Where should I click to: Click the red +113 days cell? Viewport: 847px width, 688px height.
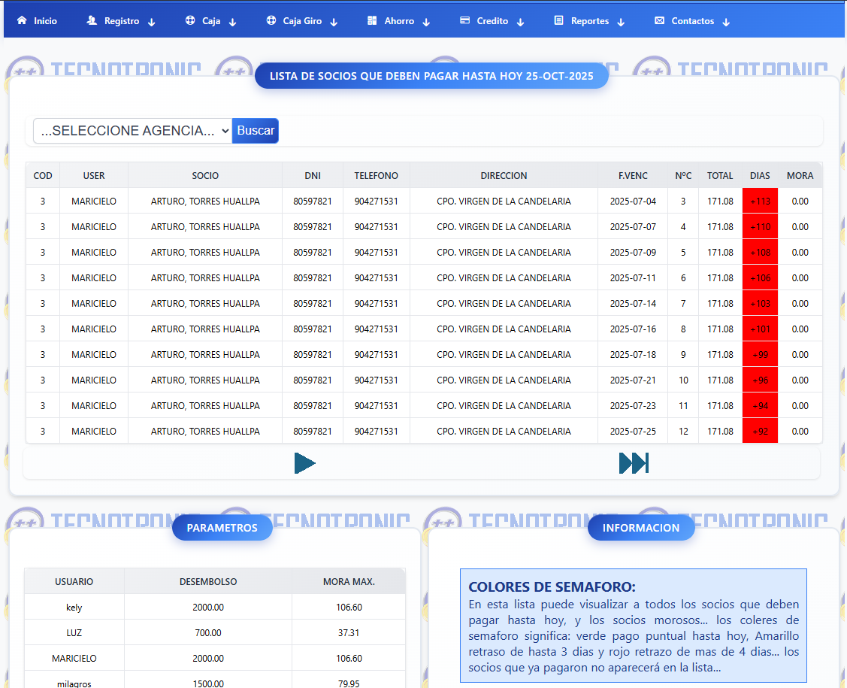pos(760,202)
